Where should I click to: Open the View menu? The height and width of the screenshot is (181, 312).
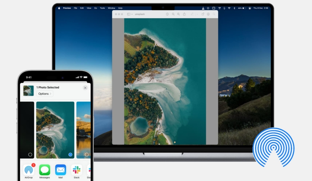pos(89,8)
